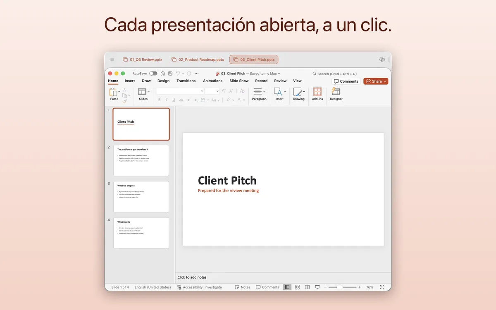This screenshot has height=310, width=496.
Task: Click English (United States) language indicator
Action: pos(153,287)
